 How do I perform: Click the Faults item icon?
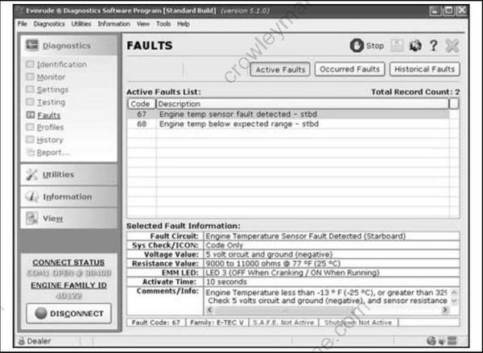pyautogui.click(x=31, y=115)
